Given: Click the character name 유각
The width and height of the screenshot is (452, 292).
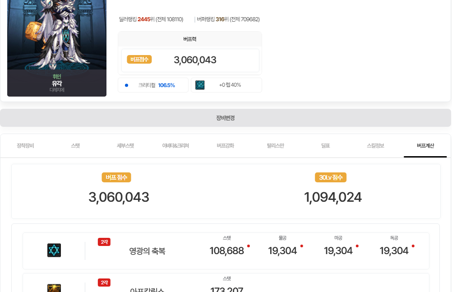Looking at the screenshot, I should point(57,83).
